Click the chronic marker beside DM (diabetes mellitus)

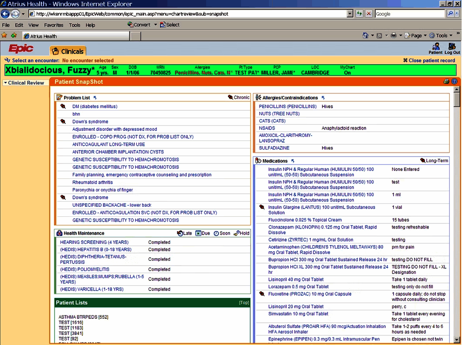63,106
